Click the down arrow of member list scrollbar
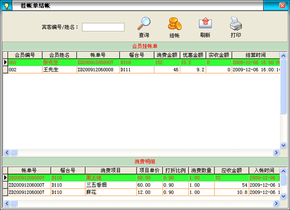The height and width of the screenshot is (210, 290). [283, 145]
